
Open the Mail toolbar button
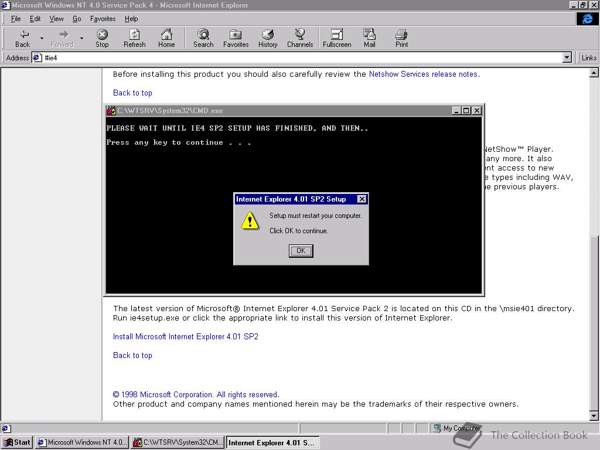click(x=370, y=38)
